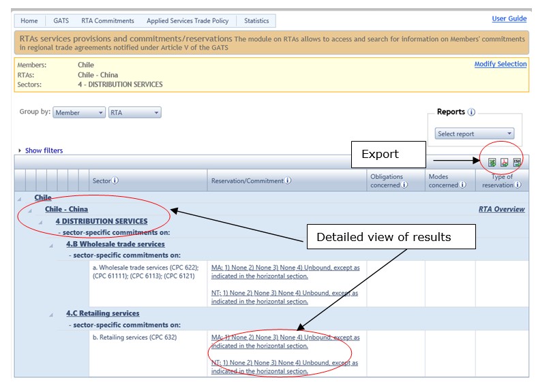Image resolution: width=536 pixels, height=382 pixels.
Task: Click the Sectors value 4 - DISTRIBUTION SERVICES
Action: point(120,84)
